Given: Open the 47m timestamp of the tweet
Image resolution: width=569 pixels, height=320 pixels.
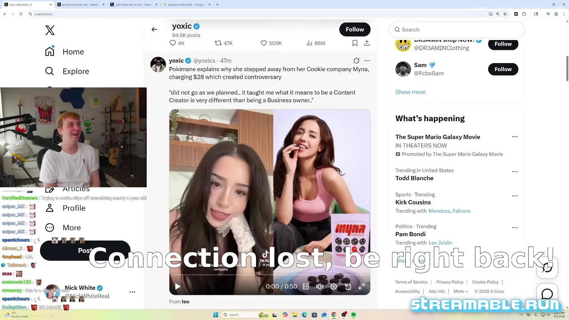Looking at the screenshot, I should coord(226,60).
